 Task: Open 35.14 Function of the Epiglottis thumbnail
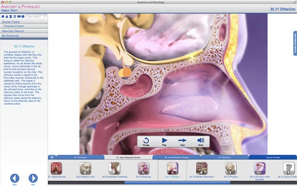click(260, 169)
